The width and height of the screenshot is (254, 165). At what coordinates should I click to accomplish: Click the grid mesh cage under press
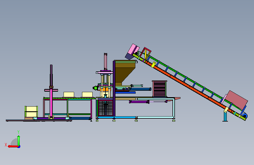point(105,108)
